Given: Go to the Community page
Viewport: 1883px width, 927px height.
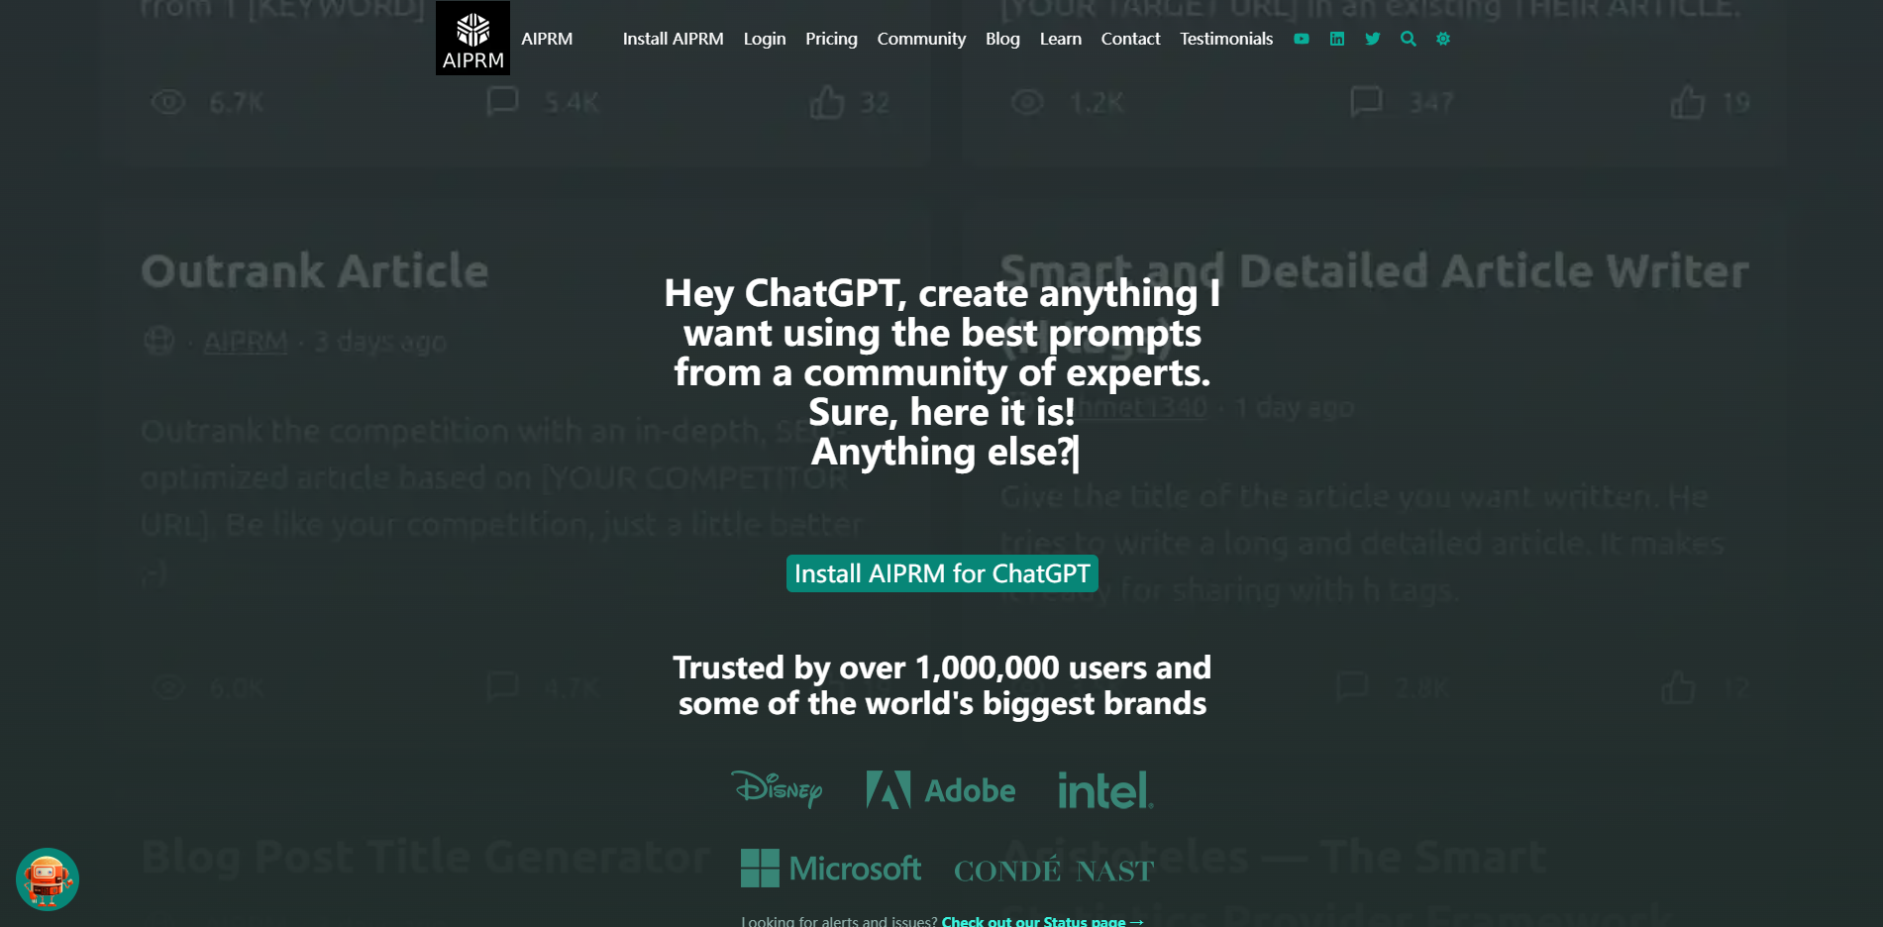Looking at the screenshot, I should [921, 39].
